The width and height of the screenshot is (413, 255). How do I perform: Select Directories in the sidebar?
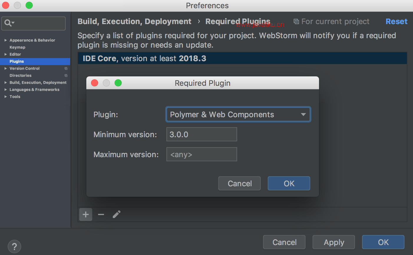click(20, 76)
